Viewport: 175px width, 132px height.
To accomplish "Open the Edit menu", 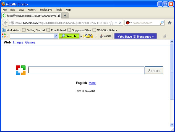I will (12, 10).
